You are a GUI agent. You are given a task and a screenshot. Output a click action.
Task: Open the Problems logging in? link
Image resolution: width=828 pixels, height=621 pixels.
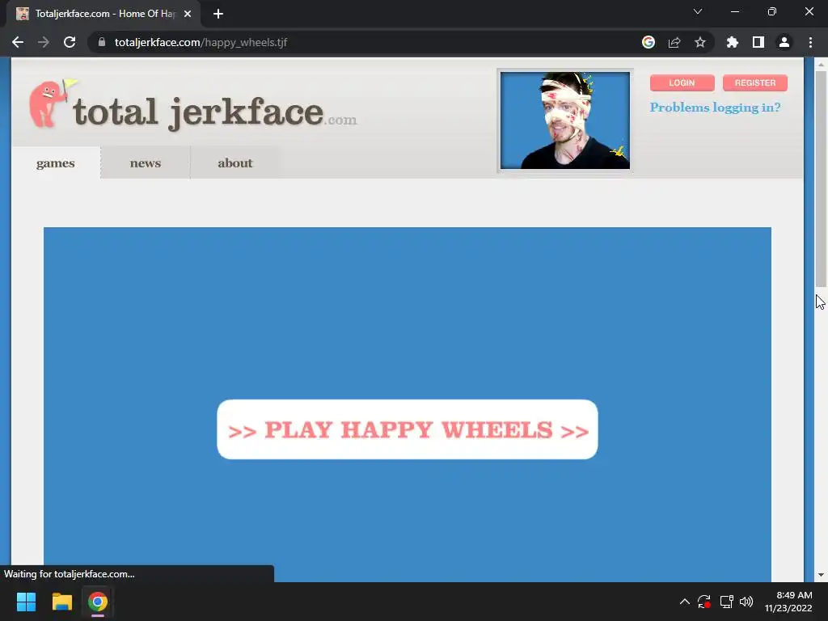click(715, 108)
